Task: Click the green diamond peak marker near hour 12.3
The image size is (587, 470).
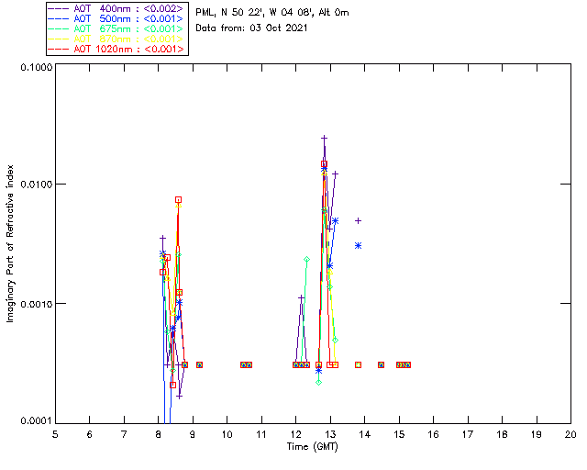Action: (306, 260)
